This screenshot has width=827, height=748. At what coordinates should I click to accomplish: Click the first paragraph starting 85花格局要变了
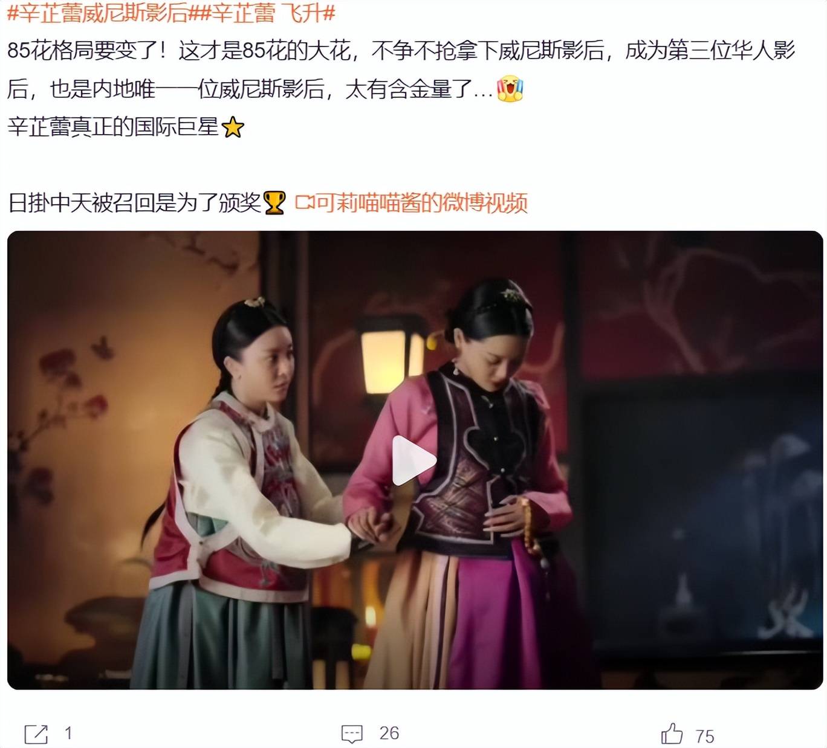coord(401,69)
